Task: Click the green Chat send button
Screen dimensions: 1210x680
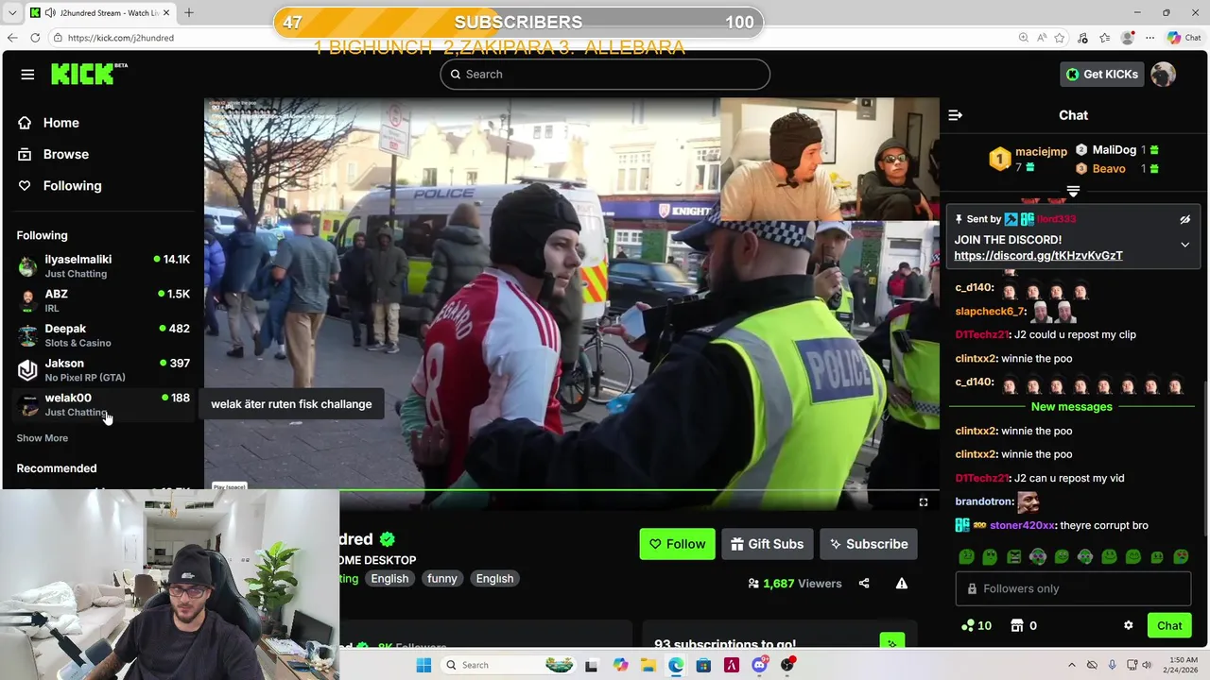Action: pyautogui.click(x=1169, y=626)
